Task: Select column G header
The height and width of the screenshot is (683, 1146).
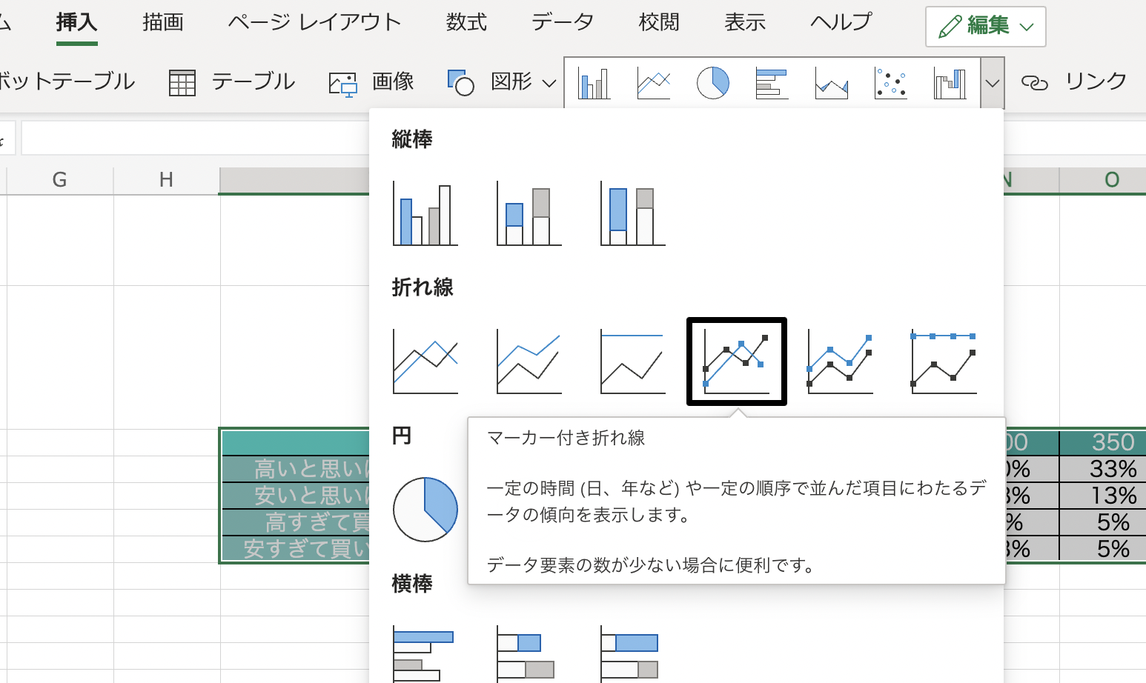Action: (60, 180)
